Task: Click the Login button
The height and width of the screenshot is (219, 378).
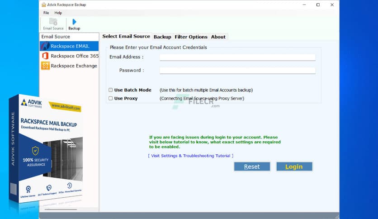Action: click(x=294, y=167)
